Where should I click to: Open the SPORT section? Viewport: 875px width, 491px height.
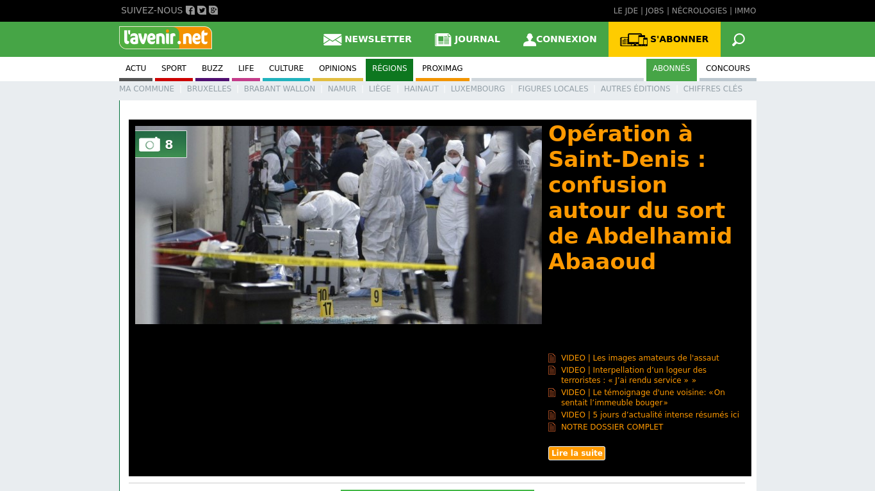pyautogui.click(x=174, y=68)
